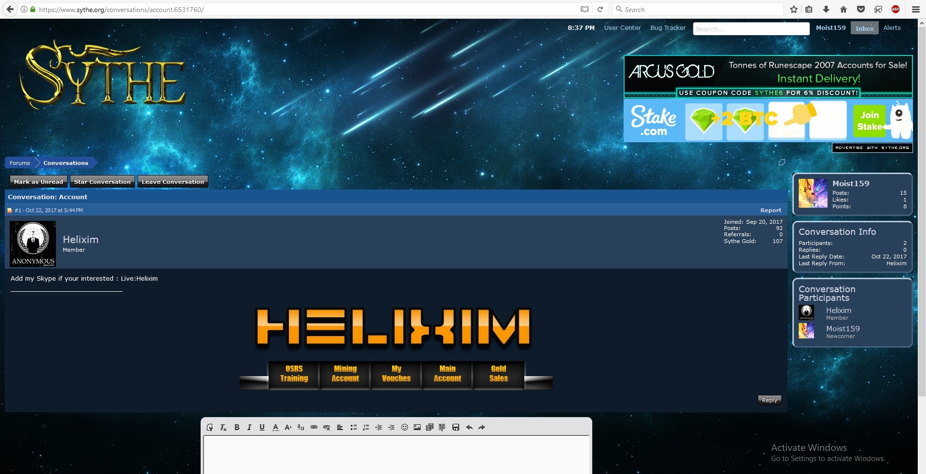
Task: Click the Join Stake button in the ad
Action: pos(869,121)
